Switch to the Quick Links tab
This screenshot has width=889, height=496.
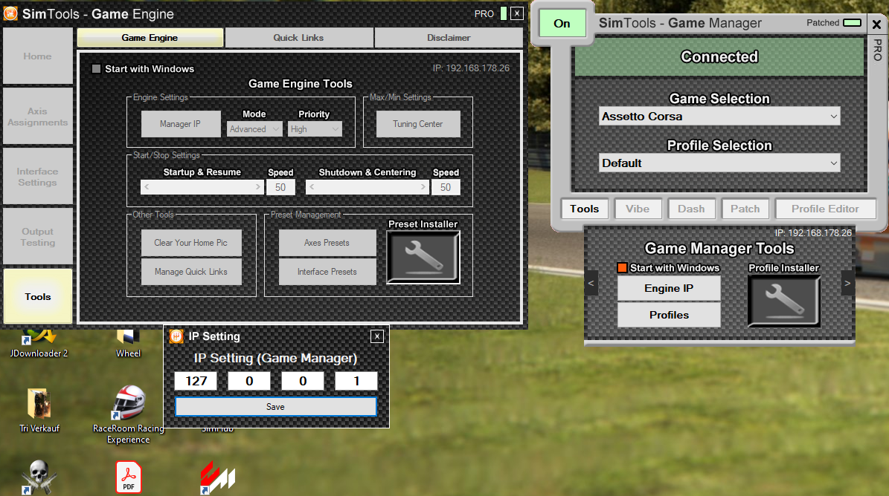point(299,38)
